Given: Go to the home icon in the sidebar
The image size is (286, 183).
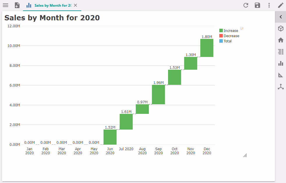Looking at the screenshot, I should (x=281, y=40).
